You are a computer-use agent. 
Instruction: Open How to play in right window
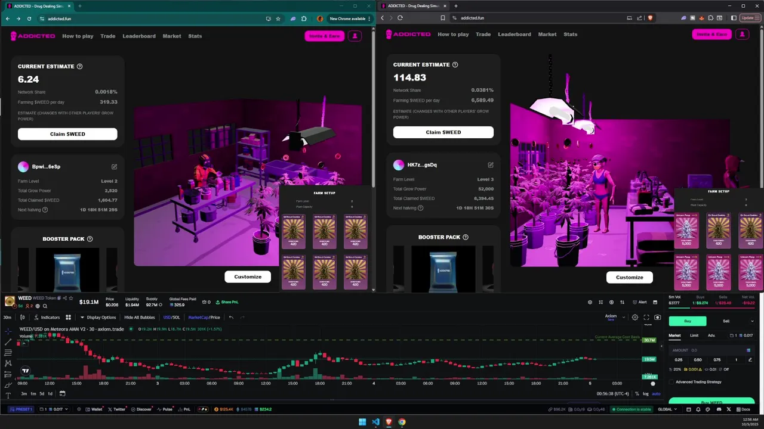(x=453, y=35)
